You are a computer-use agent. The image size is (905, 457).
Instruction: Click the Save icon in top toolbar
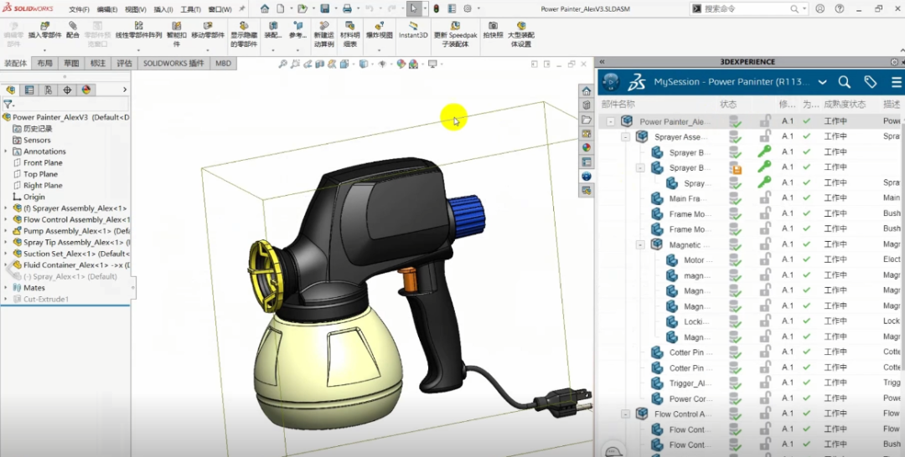click(x=325, y=8)
